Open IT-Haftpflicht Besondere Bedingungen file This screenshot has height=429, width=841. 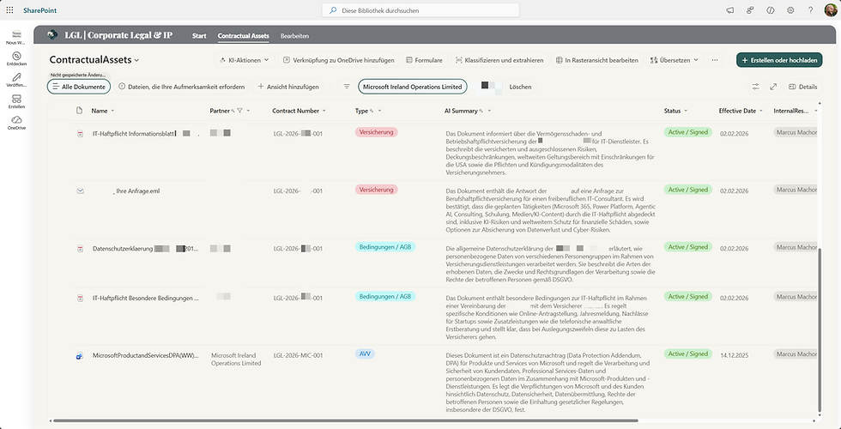(x=145, y=299)
